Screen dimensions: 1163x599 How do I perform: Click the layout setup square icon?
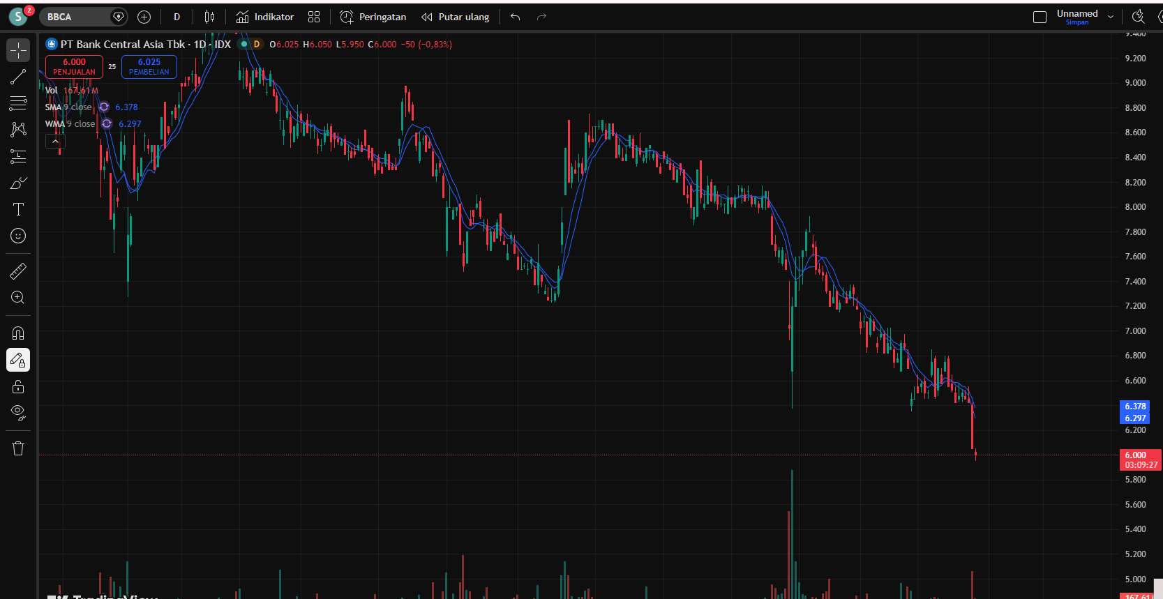(1040, 17)
